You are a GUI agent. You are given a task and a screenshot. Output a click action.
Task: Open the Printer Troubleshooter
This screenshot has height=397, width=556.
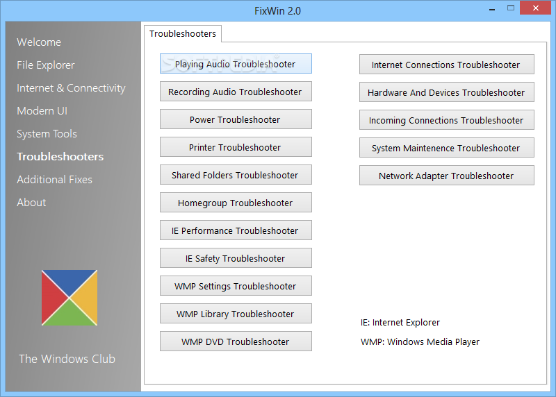coord(236,147)
